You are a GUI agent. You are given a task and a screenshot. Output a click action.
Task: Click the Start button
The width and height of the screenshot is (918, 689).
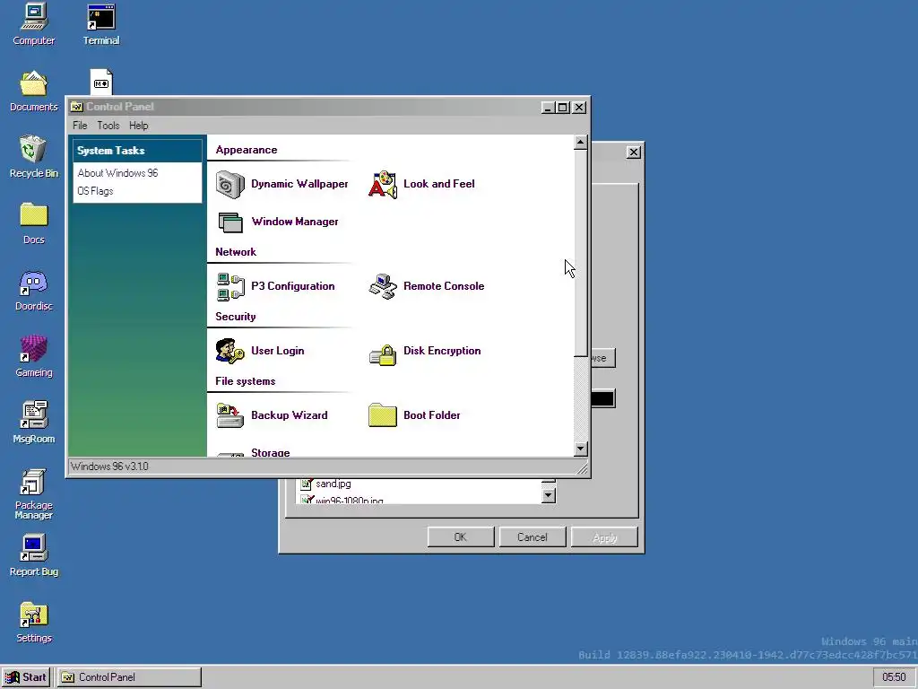(26, 677)
